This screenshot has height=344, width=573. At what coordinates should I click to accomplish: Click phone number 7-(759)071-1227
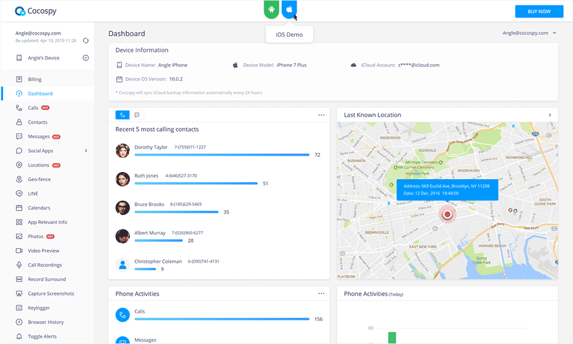click(x=190, y=147)
